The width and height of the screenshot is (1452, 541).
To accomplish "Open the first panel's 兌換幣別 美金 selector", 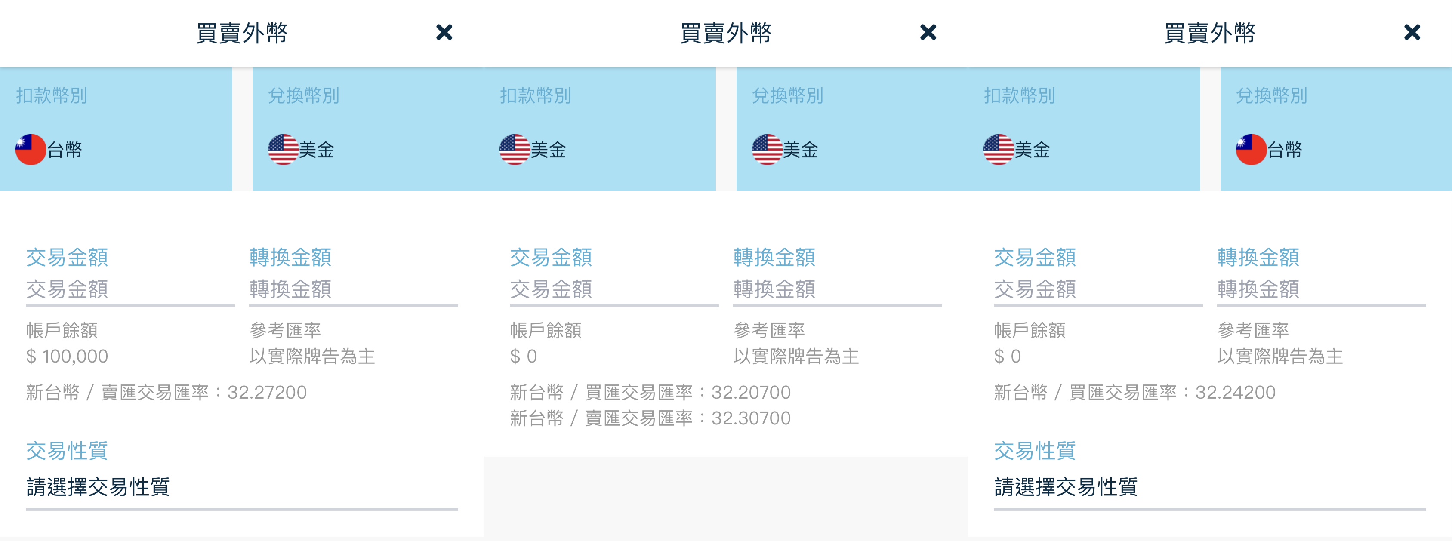I will click(368, 129).
